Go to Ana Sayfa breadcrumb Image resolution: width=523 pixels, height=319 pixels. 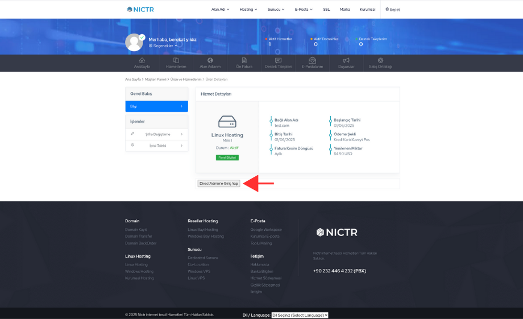tap(133, 80)
